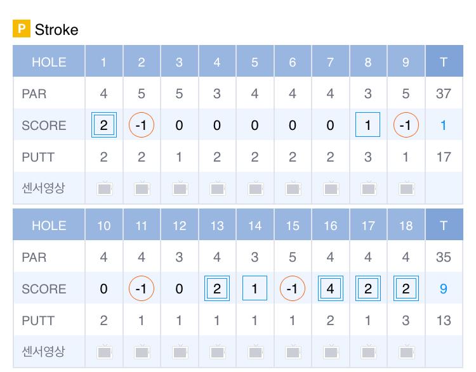Open sensor video for hole 2
The width and height of the screenshot is (476, 372).
(x=142, y=188)
